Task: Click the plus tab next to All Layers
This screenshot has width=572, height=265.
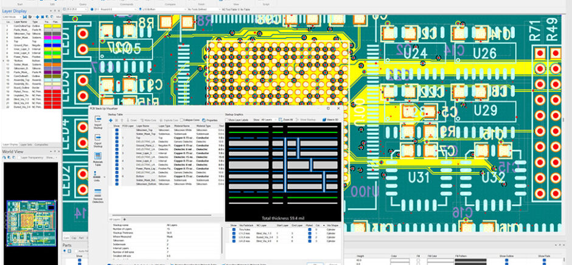Action: point(124,219)
